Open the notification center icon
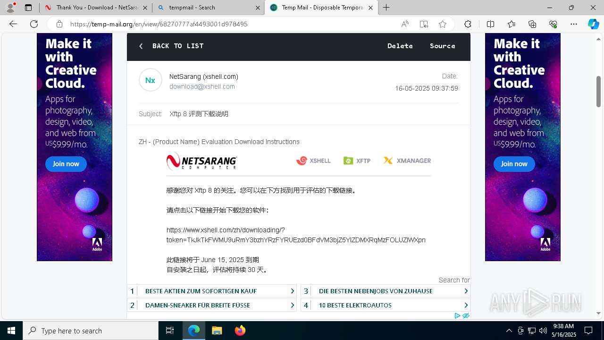This screenshot has height=340, width=604. [588, 331]
